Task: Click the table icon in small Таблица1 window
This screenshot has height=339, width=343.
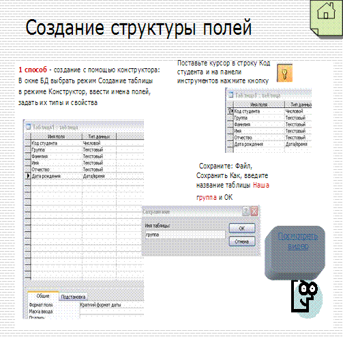Action: coord(230,95)
